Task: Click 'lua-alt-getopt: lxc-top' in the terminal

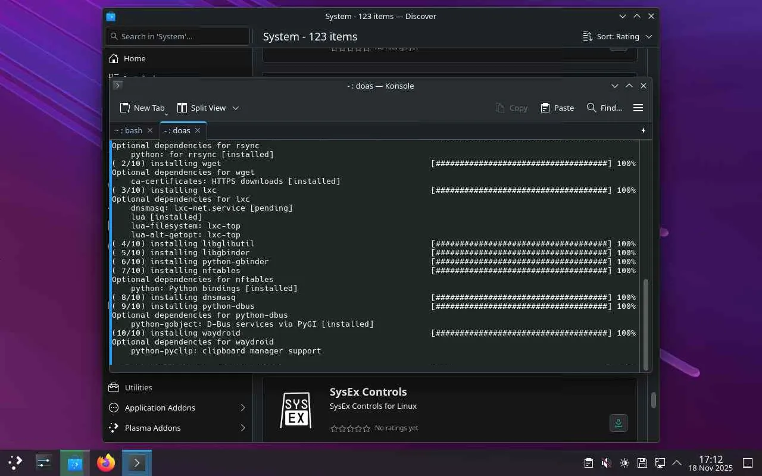Action: coord(186,234)
